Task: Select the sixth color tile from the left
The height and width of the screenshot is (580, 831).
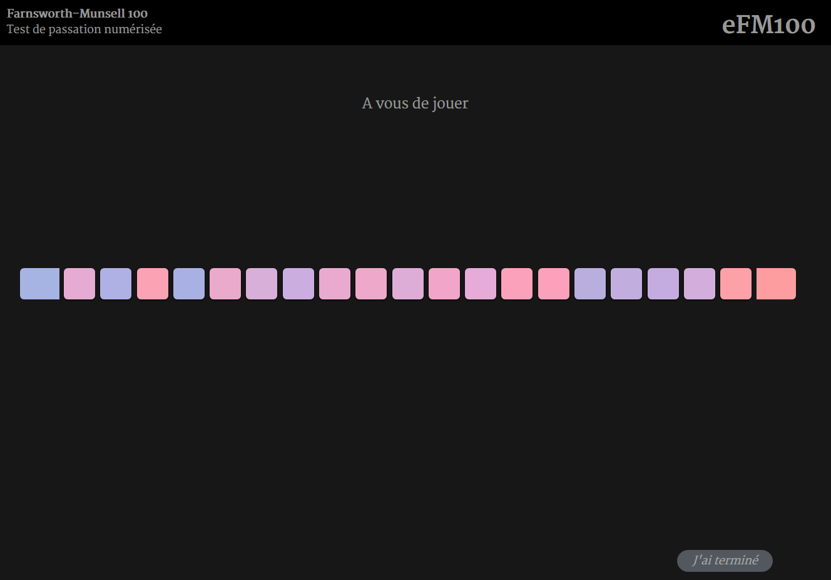Action: (225, 284)
